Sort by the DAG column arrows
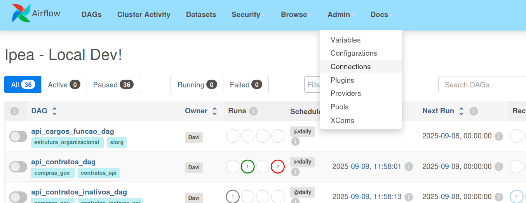The width and height of the screenshot is (526, 203). [55, 111]
